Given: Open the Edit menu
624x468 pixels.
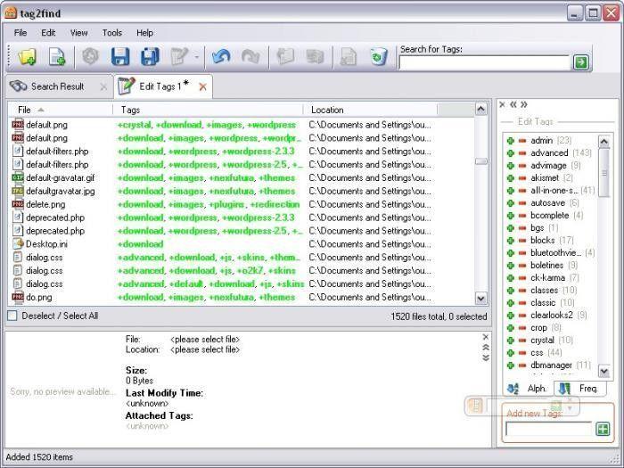Looking at the screenshot, I should coord(48,33).
